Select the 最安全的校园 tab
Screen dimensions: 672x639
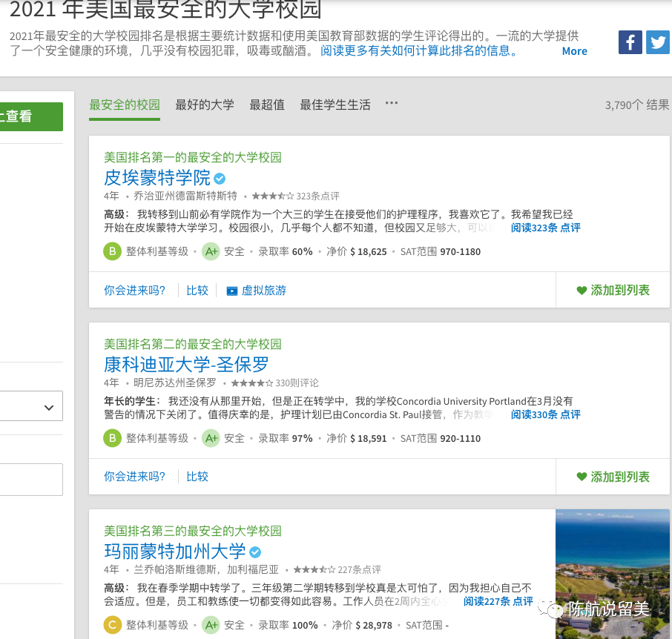(125, 105)
